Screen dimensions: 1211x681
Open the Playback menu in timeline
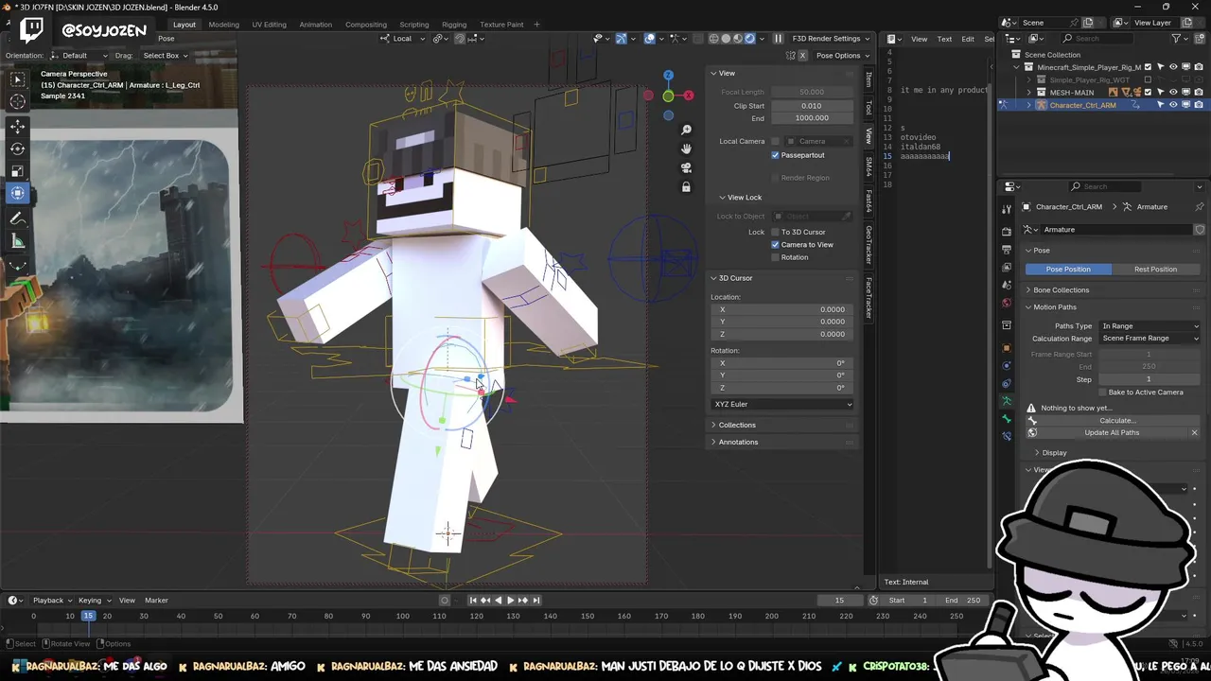point(51,601)
